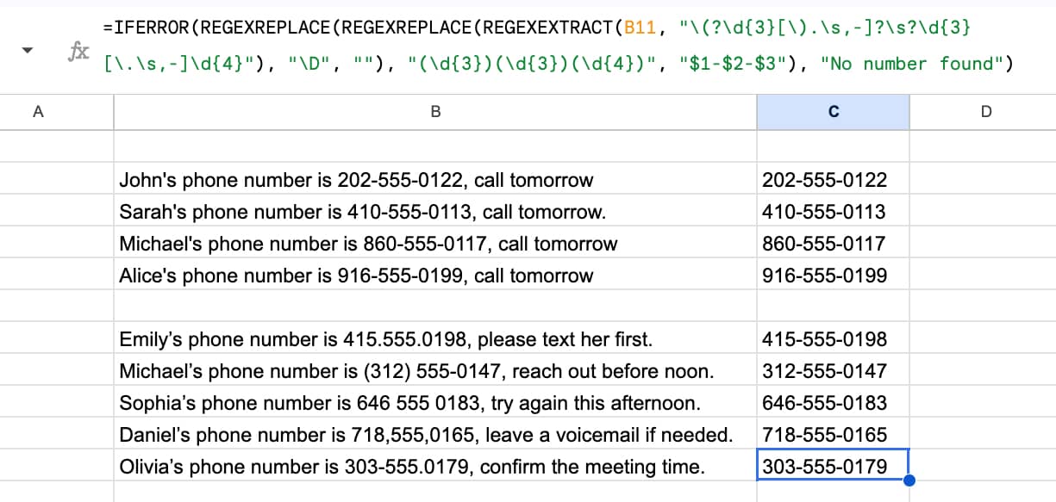Open the name box dropdown arrow
This screenshot has height=502, width=1056.
[27, 50]
